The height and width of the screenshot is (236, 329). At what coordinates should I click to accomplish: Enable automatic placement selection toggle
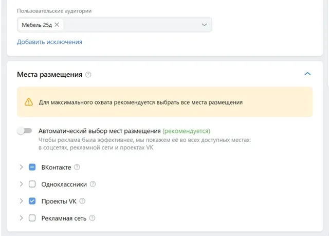click(25, 131)
